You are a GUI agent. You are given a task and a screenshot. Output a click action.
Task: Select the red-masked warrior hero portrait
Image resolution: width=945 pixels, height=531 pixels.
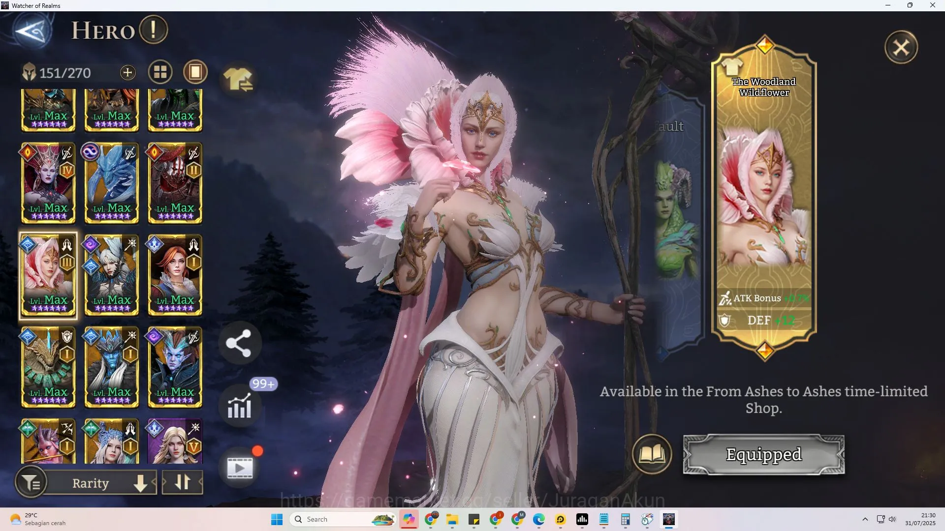point(175,183)
